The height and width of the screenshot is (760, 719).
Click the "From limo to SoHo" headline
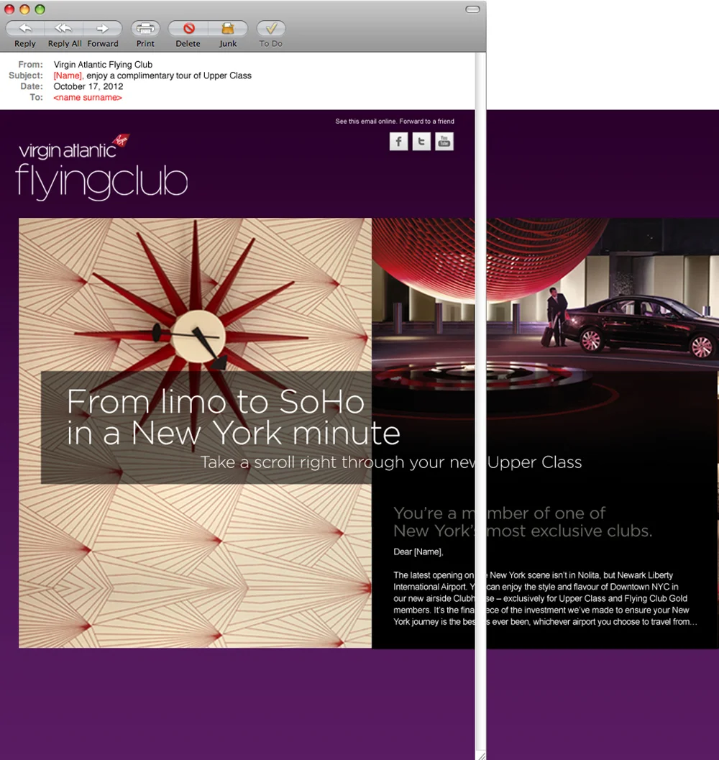coord(233,417)
